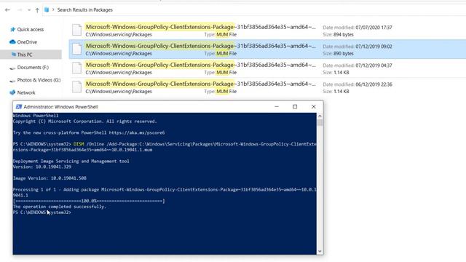Screen dimensions: 466x262
Task: Select the MUM file modified 06/12/2019 22:36
Action: (267, 87)
